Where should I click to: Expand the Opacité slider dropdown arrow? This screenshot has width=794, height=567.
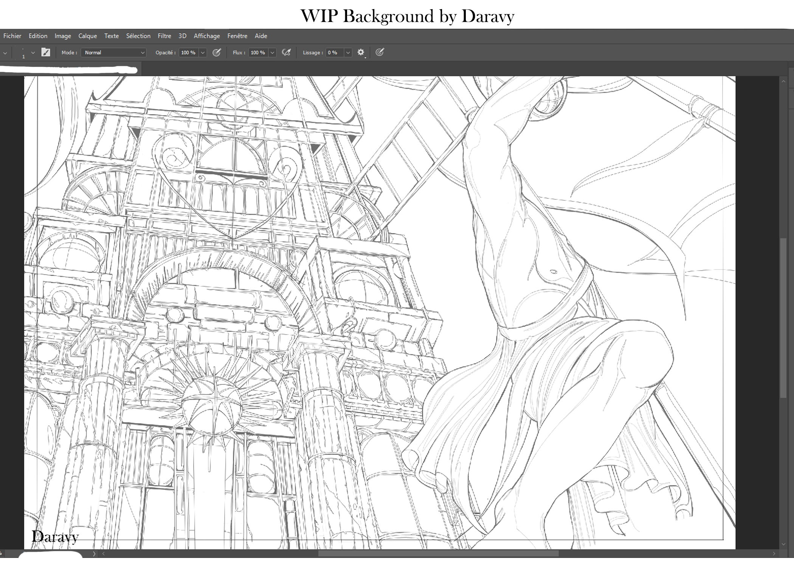(203, 53)
